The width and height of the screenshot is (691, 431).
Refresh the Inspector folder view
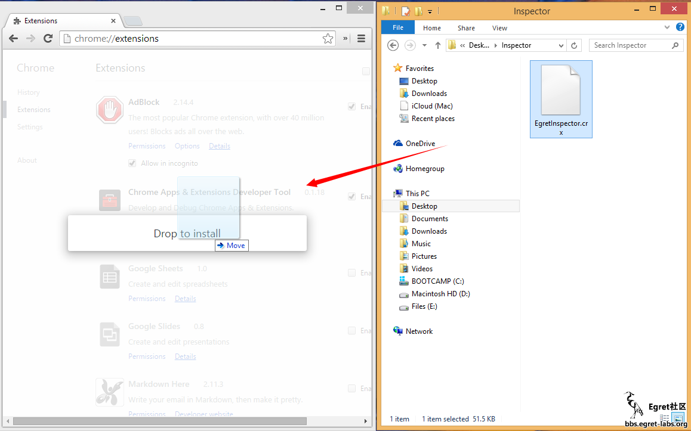574,45
